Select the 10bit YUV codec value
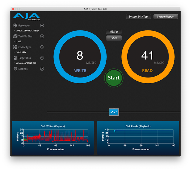The width and height of the screenshot is (191, 170). pos(21,52)
